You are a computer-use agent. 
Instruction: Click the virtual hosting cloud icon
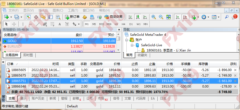[x=92, y=17]
